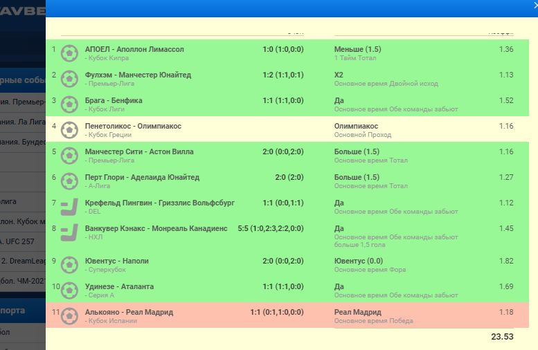The height and width of the screenshot is (350, 538).
Task: Open the Манчестер Сити - Астон Вилла event
Action: 139,151
